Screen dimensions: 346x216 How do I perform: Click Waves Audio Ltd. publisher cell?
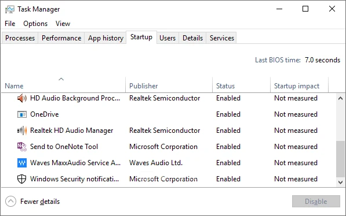pyautogui.click(x=156, y=163)
